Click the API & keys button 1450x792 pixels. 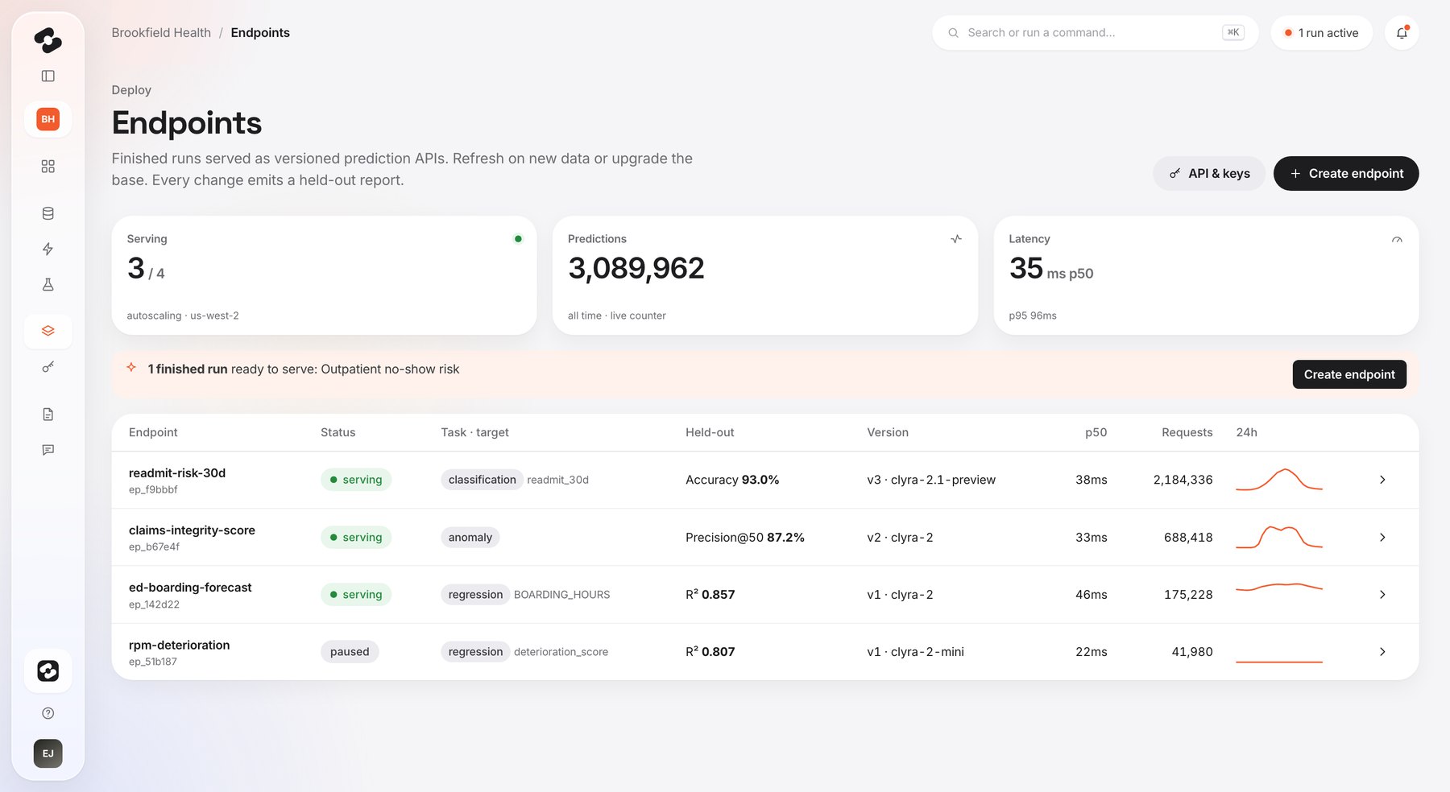(1209, 173)
